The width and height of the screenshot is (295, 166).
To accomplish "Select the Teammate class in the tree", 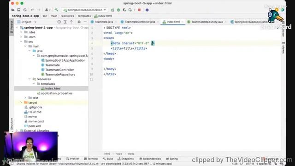I will 52,65.
